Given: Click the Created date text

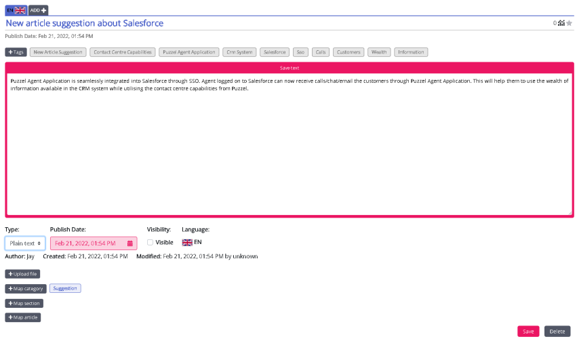Looking at the screenshot, I should (85, 256).
